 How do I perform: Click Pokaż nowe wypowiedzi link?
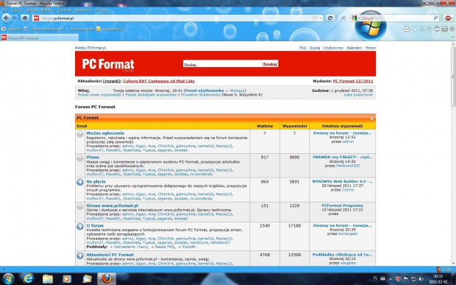pos(99,95)
